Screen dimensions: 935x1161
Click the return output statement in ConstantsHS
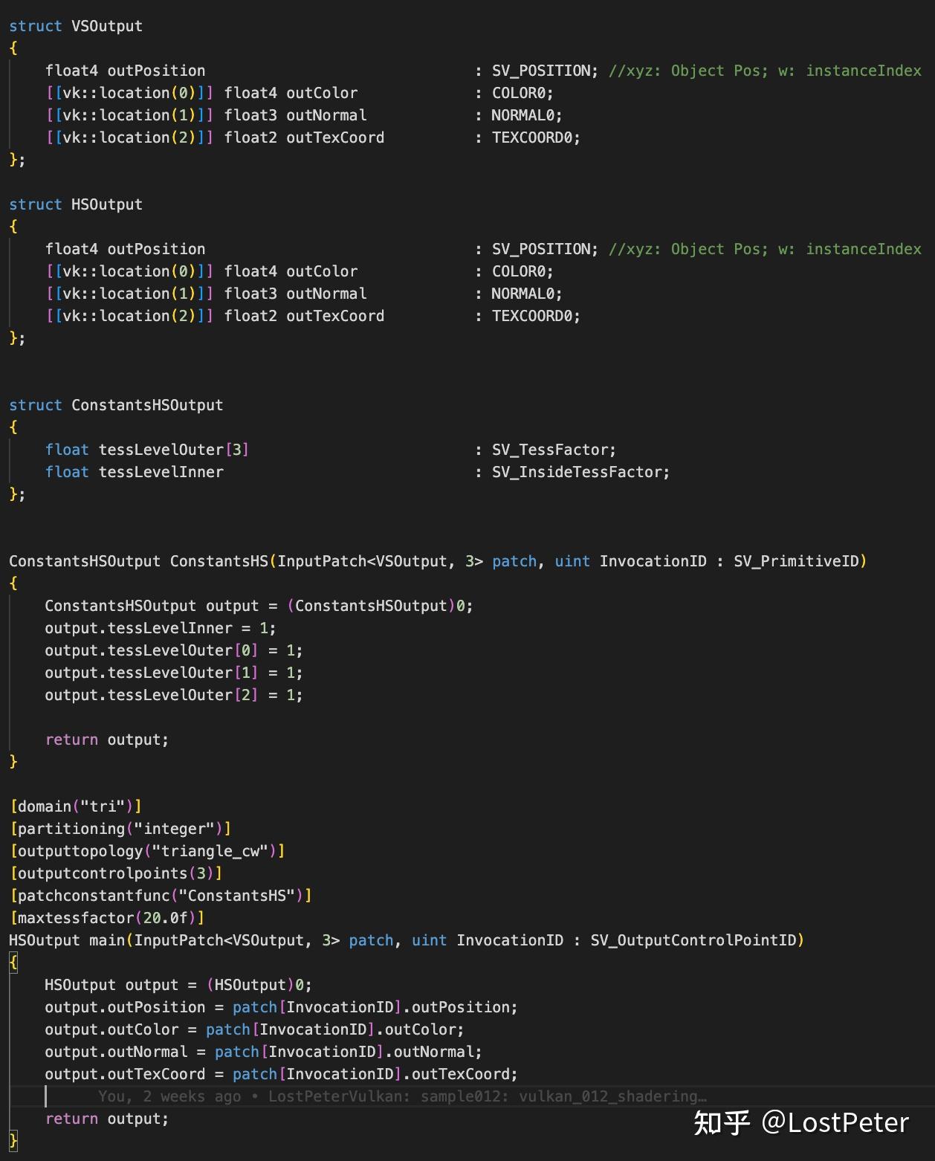[107, 739]
